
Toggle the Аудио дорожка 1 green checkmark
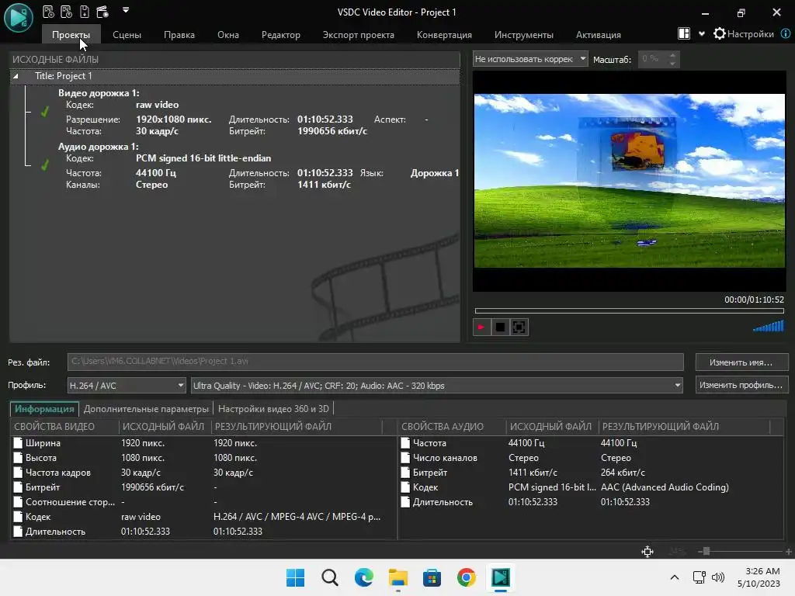[44, 165]
